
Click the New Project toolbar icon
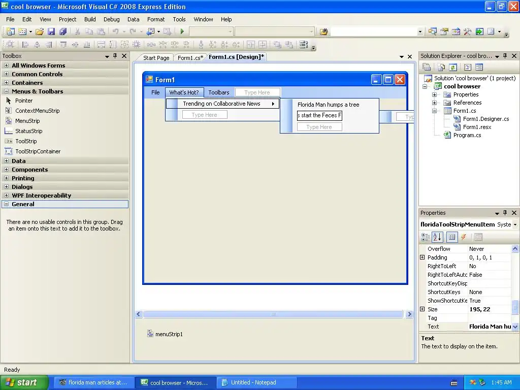coord(11,31)
